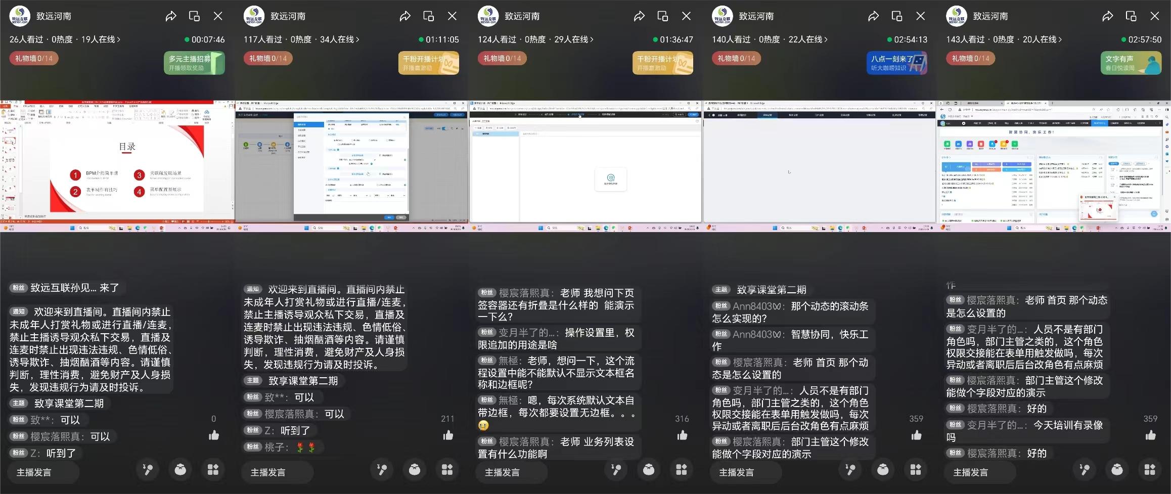Expand the 22人在线 viewer panel
This screenshot has width=1171, height=494.
(x=826, y=39)
